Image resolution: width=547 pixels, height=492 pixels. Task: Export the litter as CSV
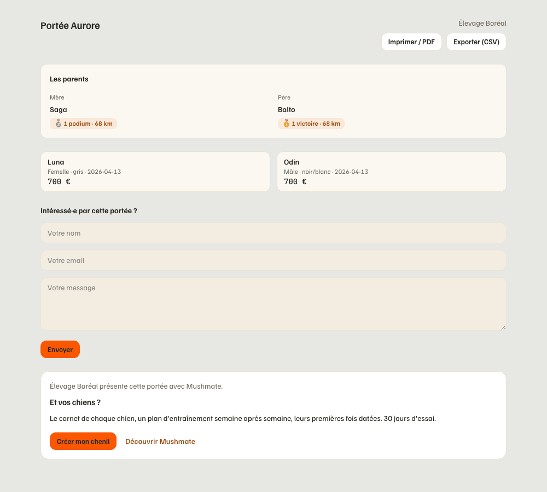point(476,42)
